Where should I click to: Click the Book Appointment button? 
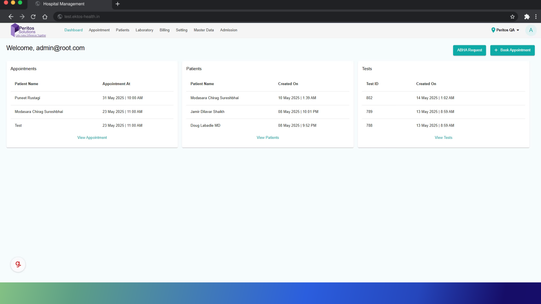[x=512, y=50]
